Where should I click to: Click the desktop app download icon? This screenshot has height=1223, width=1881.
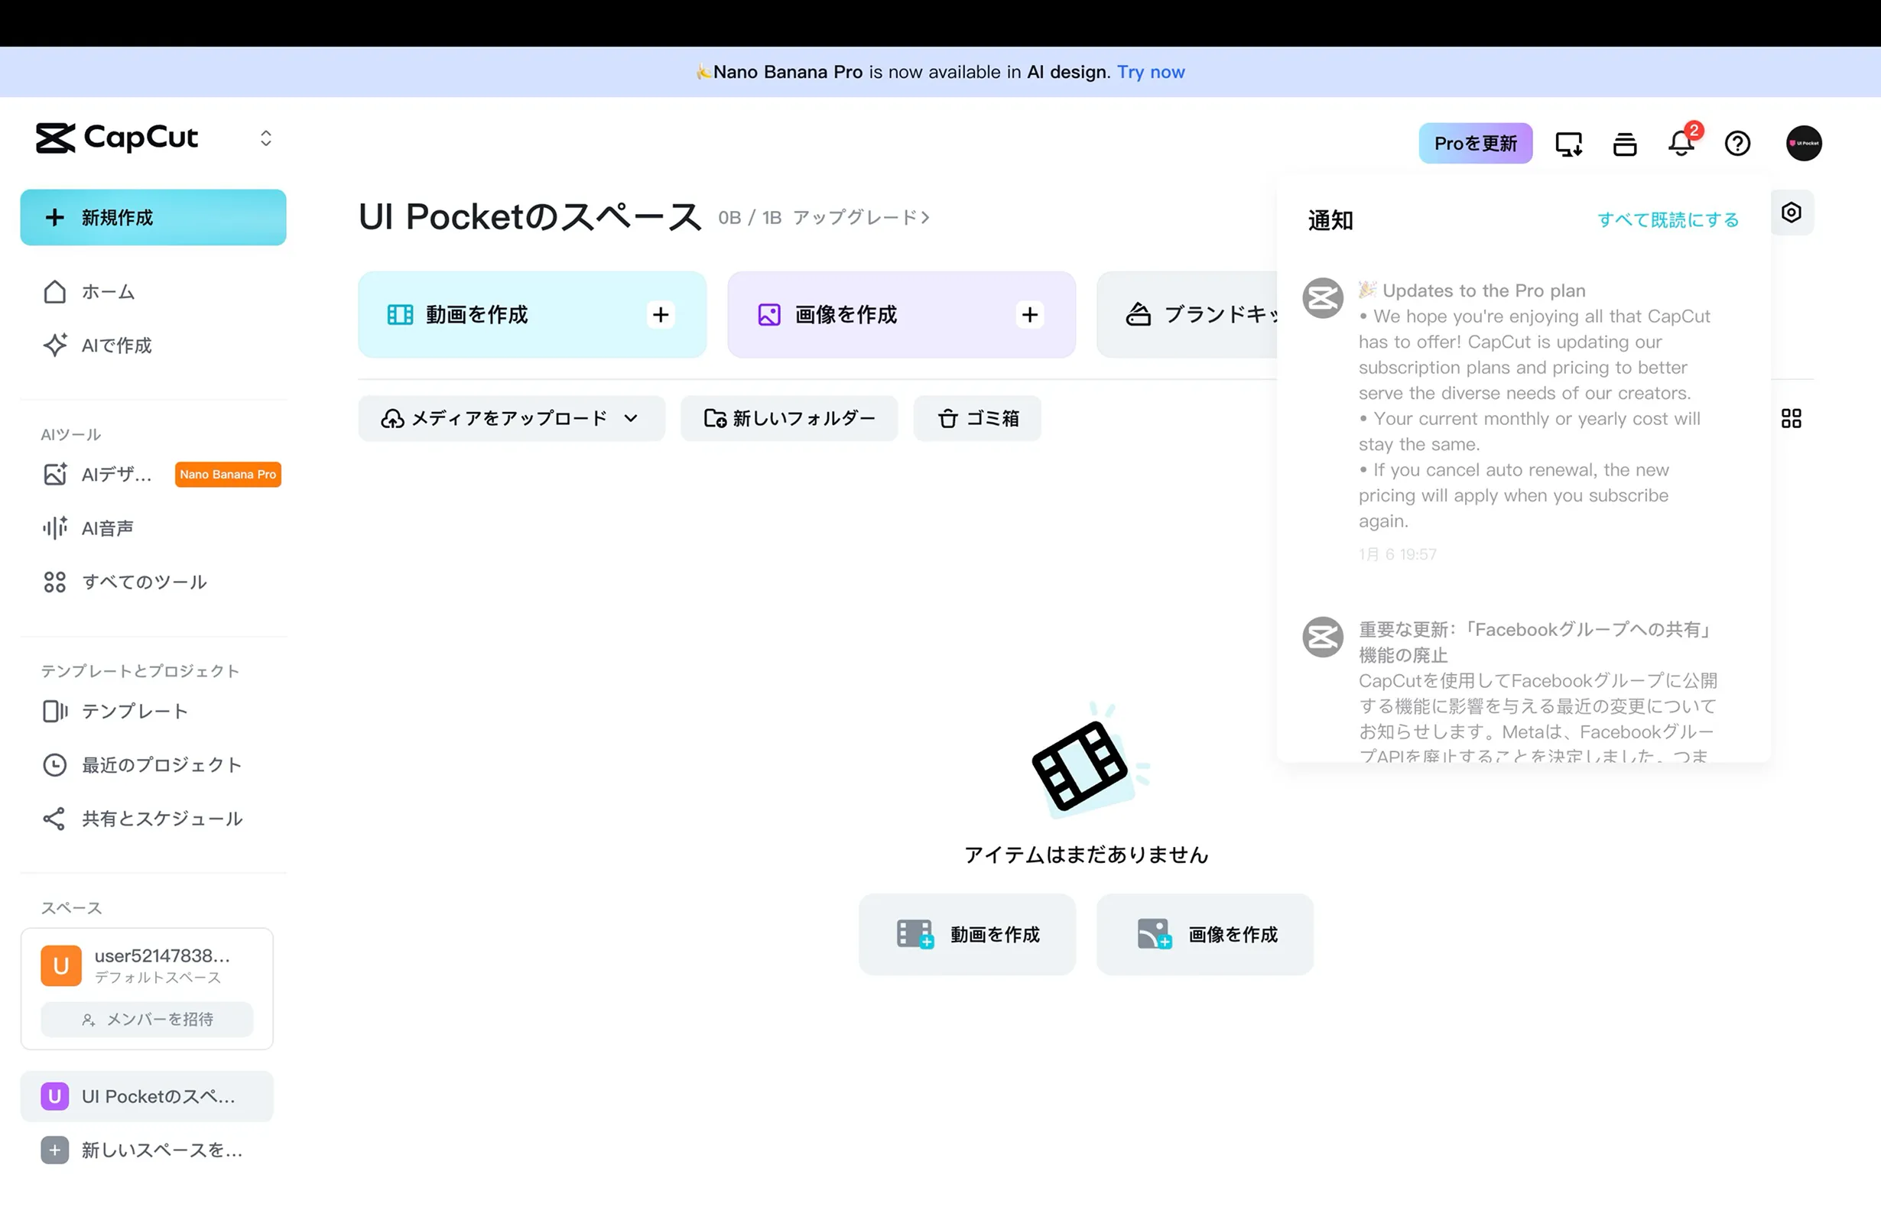pos(1568,144)
